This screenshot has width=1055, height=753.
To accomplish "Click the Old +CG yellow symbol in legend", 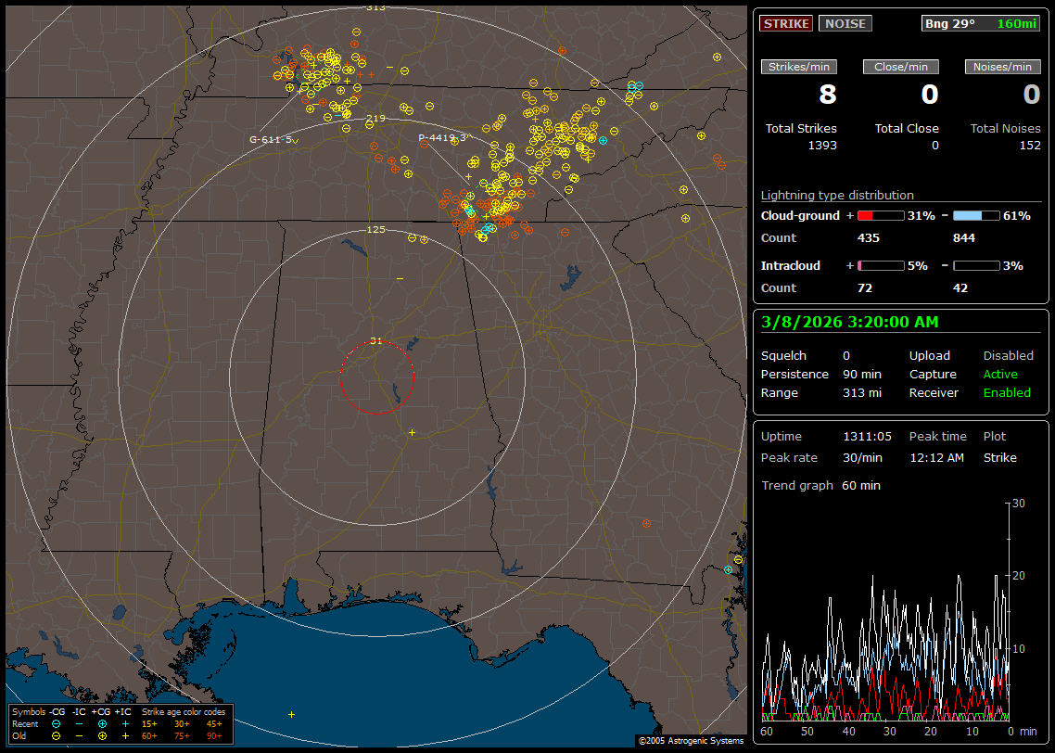I will [102, 735].
